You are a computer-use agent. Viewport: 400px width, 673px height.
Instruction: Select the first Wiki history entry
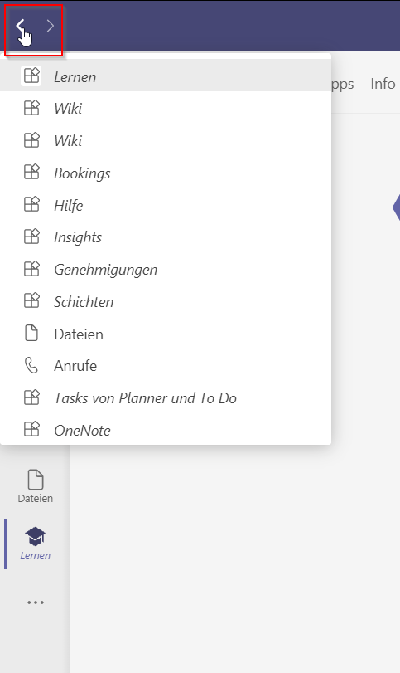[x=166, y=108]
